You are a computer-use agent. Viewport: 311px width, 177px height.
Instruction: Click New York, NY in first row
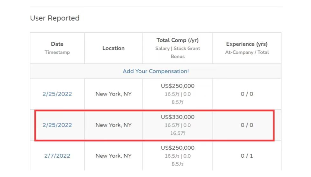pyautogui.click(x=113, y=94)
